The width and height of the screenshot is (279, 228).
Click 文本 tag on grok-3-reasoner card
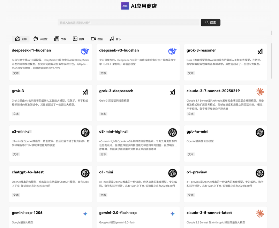pyautogui.click(x=190, y=73)
